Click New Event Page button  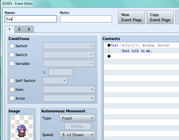click(132, 17)
